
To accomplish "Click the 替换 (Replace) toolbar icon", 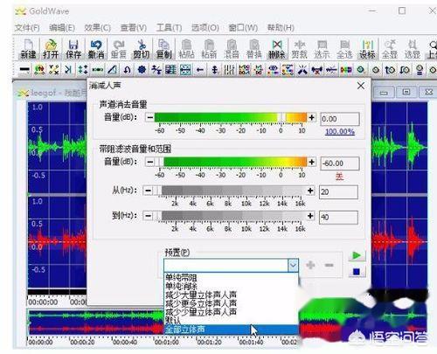I will click(254, 49).
